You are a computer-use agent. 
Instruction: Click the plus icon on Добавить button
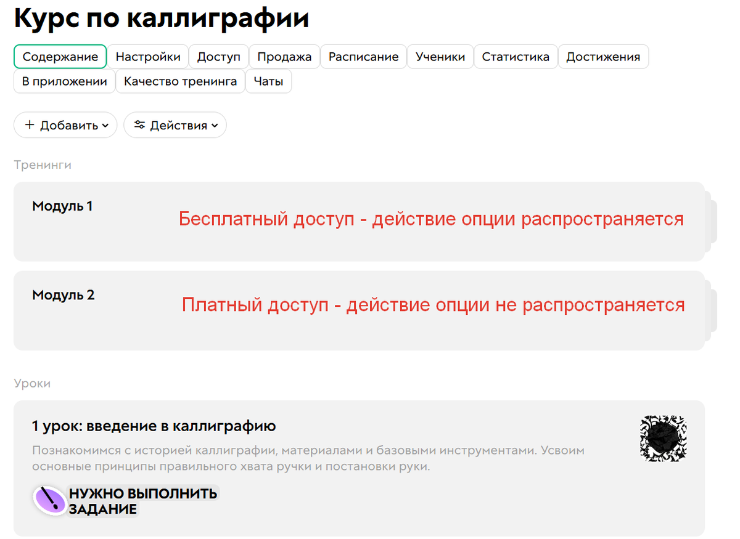coord(29,125)
